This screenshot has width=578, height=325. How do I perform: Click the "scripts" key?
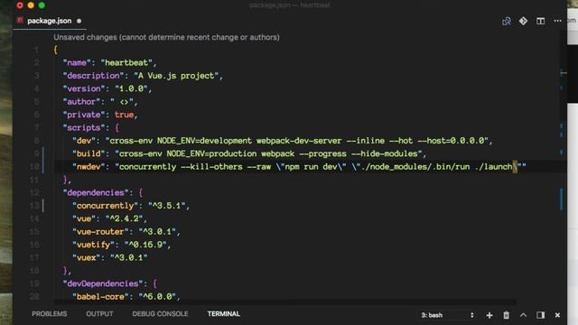[x=84, y=128]
